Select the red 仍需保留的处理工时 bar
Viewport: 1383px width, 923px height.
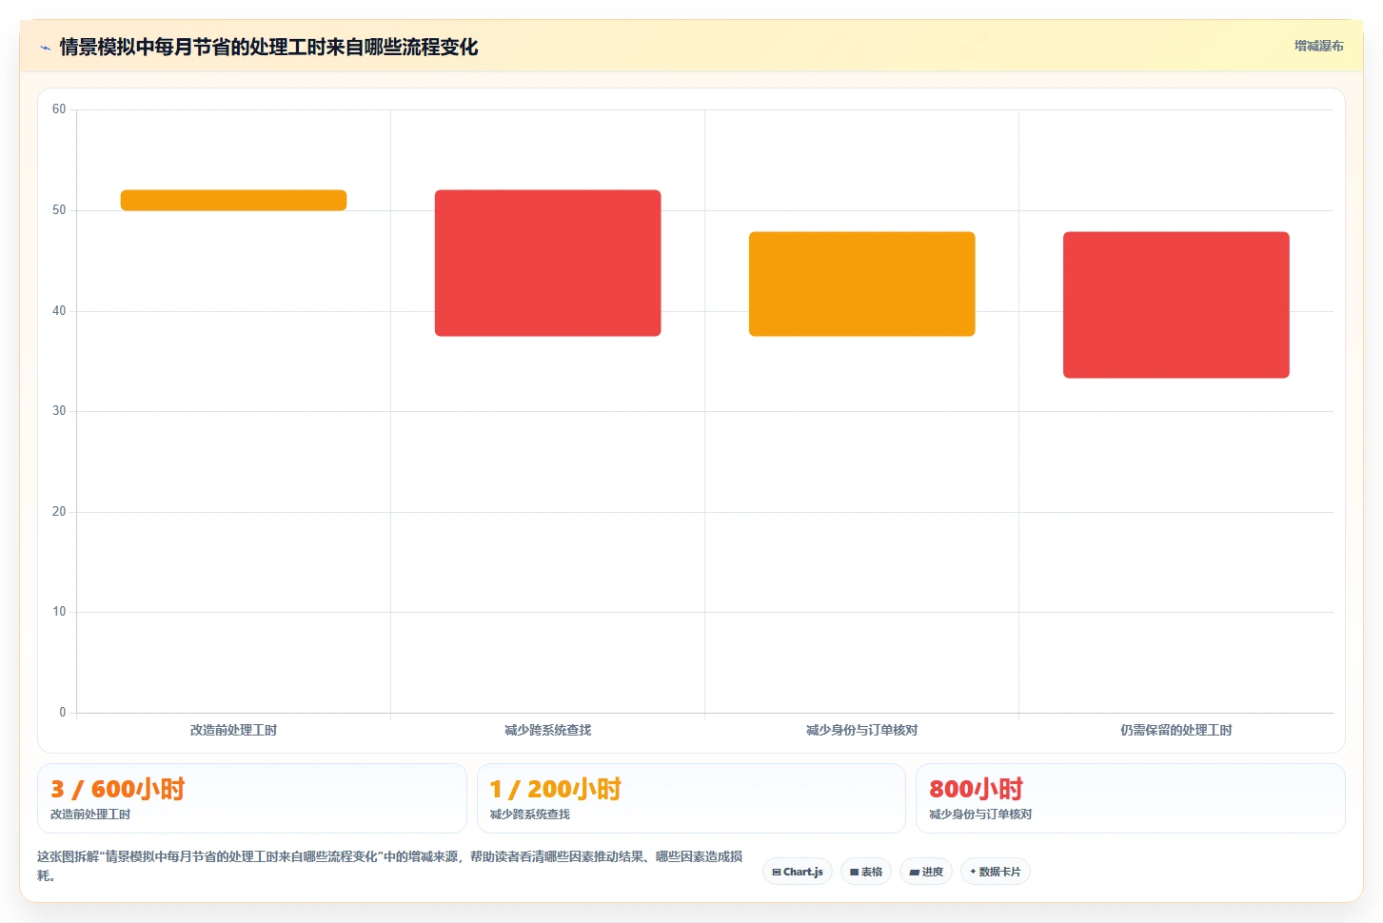[1176, 304]
